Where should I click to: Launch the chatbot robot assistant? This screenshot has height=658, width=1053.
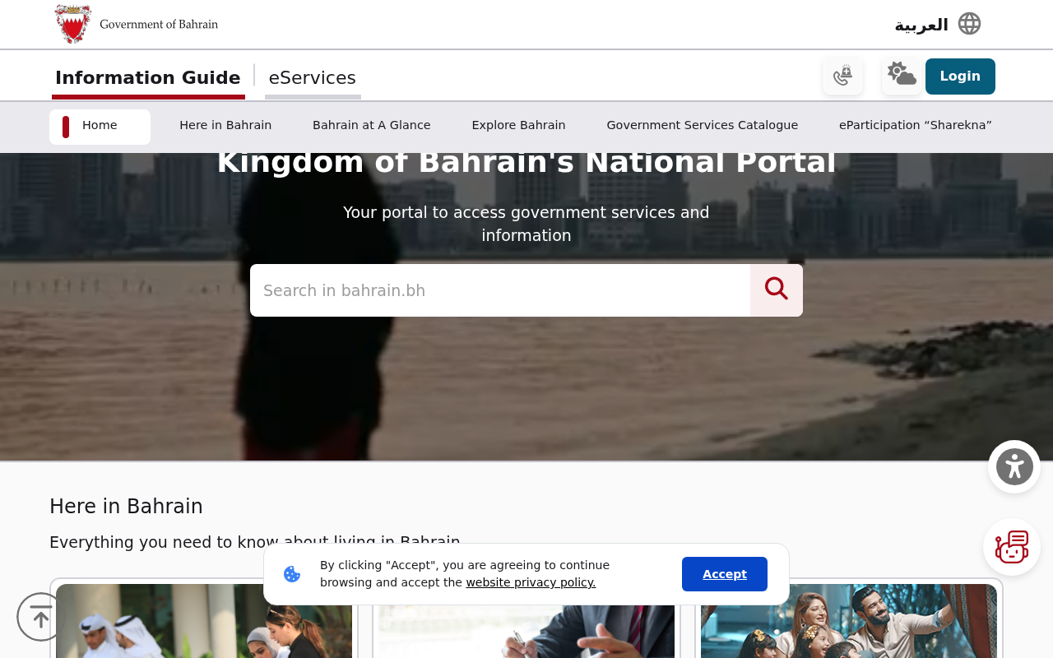click(1012, 547)
